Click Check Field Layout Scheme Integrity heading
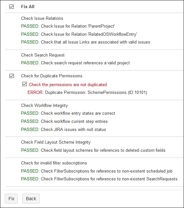Screen dimensions: 184x208 click(x=56, y=142)
